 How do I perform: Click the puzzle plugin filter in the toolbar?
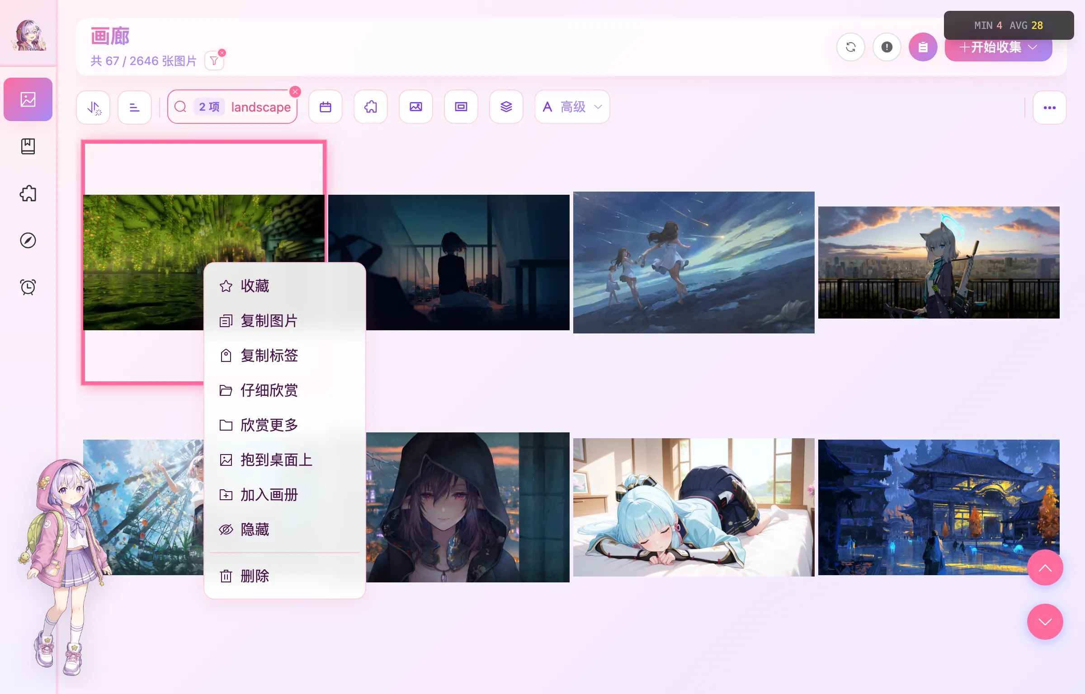click(371, 107)
